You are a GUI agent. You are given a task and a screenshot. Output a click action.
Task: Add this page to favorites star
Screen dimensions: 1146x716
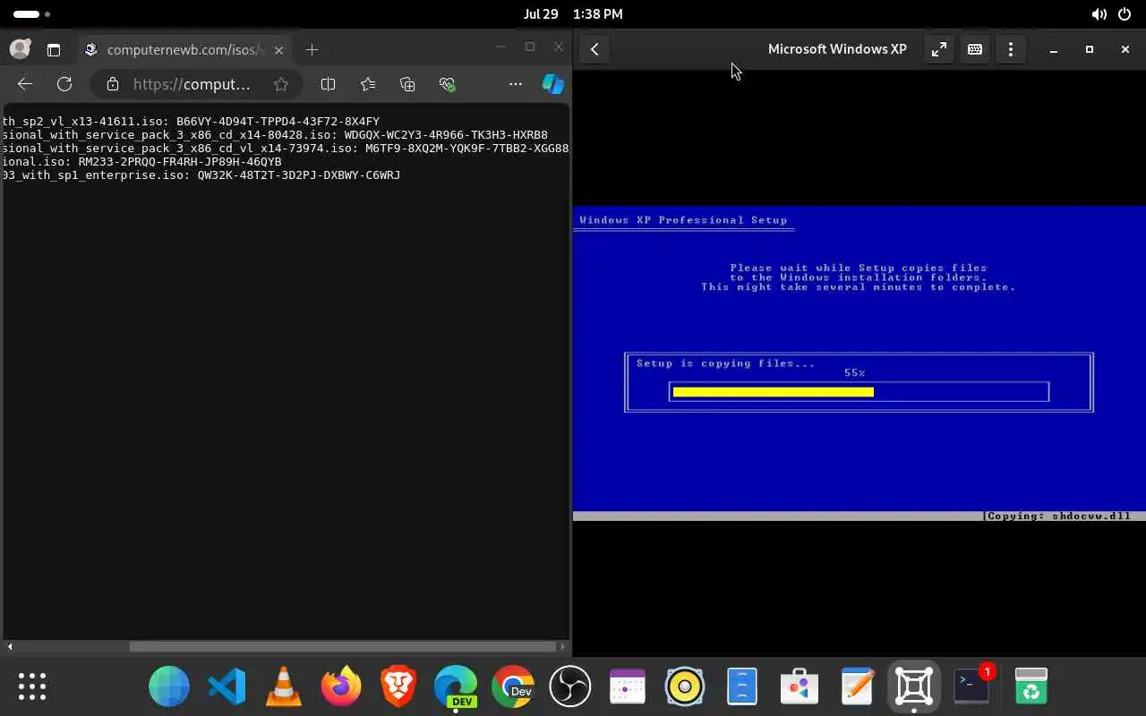281,84
